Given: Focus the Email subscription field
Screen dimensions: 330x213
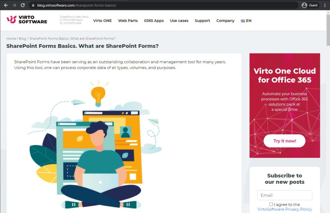Looking at the screenshot, I should (285, 195).
